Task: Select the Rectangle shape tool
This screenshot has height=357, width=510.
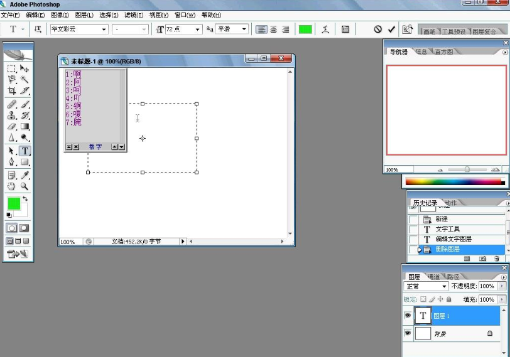Action: (x=24, y=162)
